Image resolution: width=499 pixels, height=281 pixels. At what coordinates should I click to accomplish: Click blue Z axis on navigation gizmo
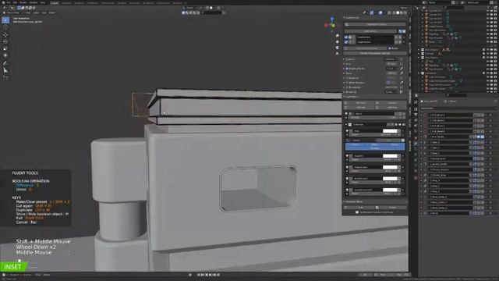tap(332, 20)
